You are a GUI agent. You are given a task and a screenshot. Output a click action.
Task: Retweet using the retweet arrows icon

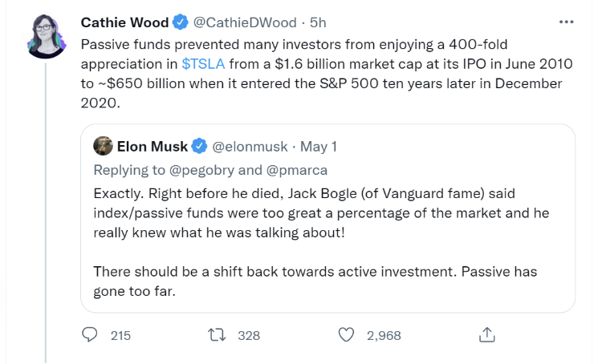217,335
